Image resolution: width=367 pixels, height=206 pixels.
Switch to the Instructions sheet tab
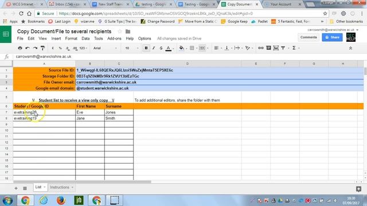point(60,187)
